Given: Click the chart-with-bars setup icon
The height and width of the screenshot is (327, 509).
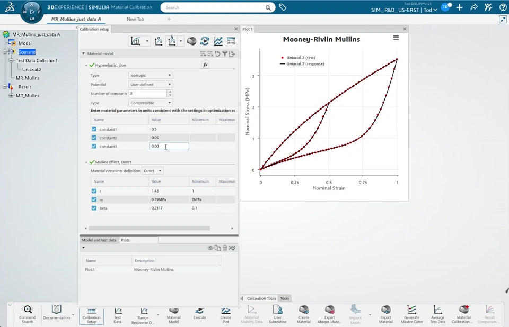Looking at the screenshot, I should [136, 41].
